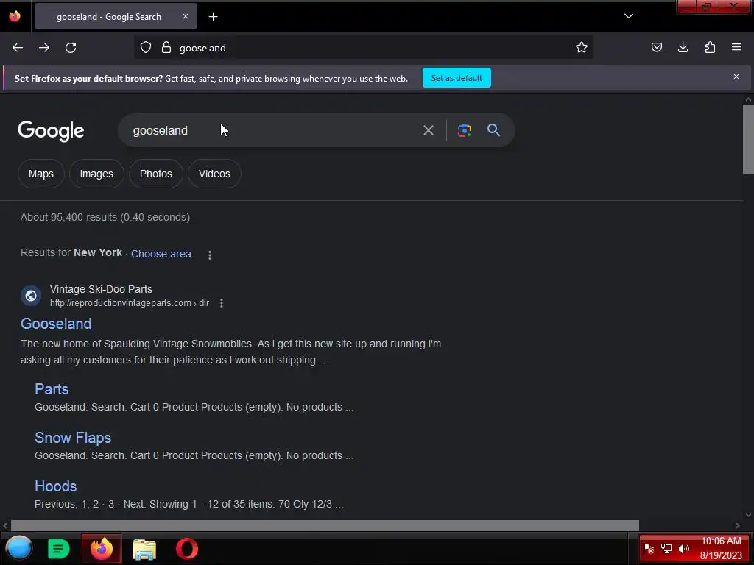Click the Firefox taskbar icon
754x565 pixels.
pyautogui.click(x=102, y=549)
